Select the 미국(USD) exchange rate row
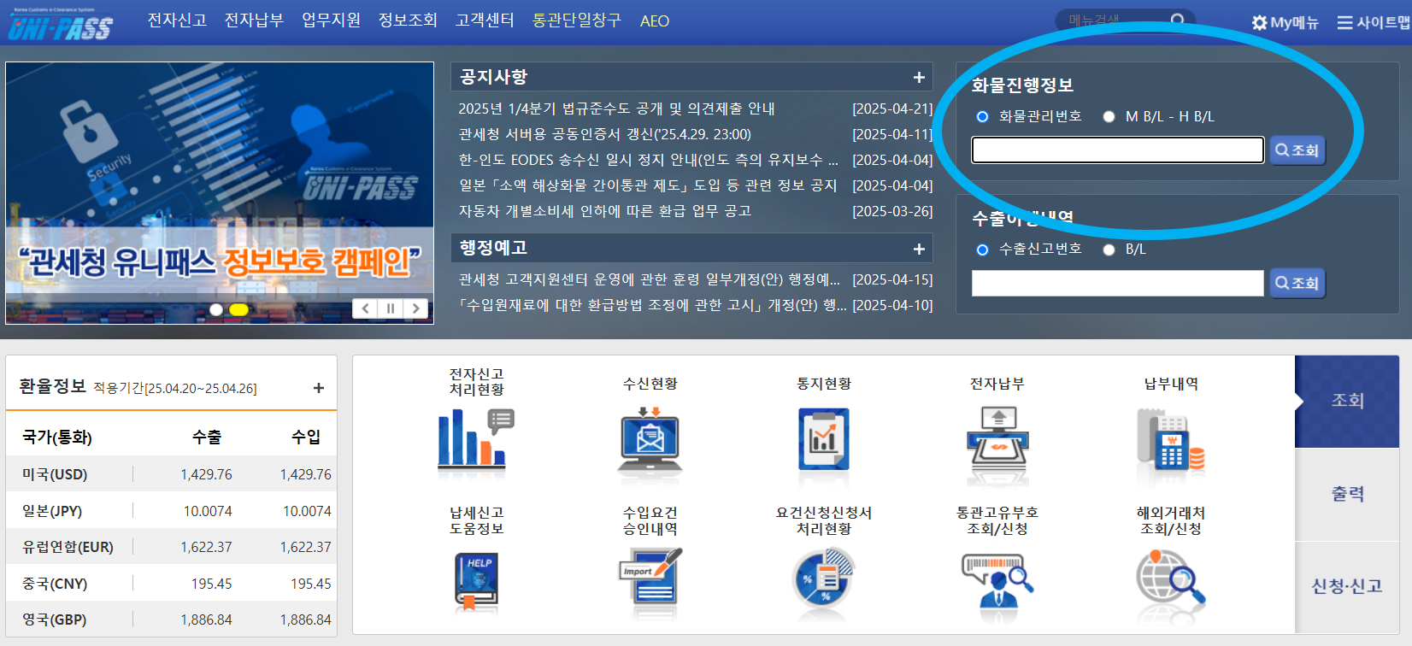 pyautogui.click(x=171, y=474)
